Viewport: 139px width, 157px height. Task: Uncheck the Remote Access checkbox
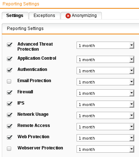[x=9, y=126]
